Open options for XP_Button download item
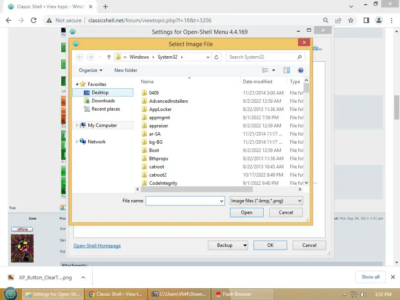Image resolution: width=400 pixels, height=300 pixels. point(83,277)
